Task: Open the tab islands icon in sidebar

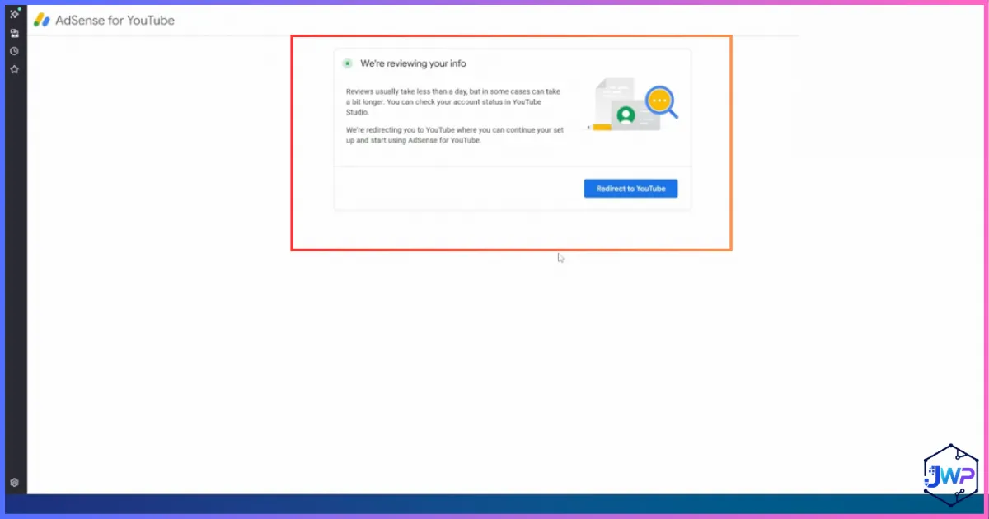Action: (x=14, y=33)
